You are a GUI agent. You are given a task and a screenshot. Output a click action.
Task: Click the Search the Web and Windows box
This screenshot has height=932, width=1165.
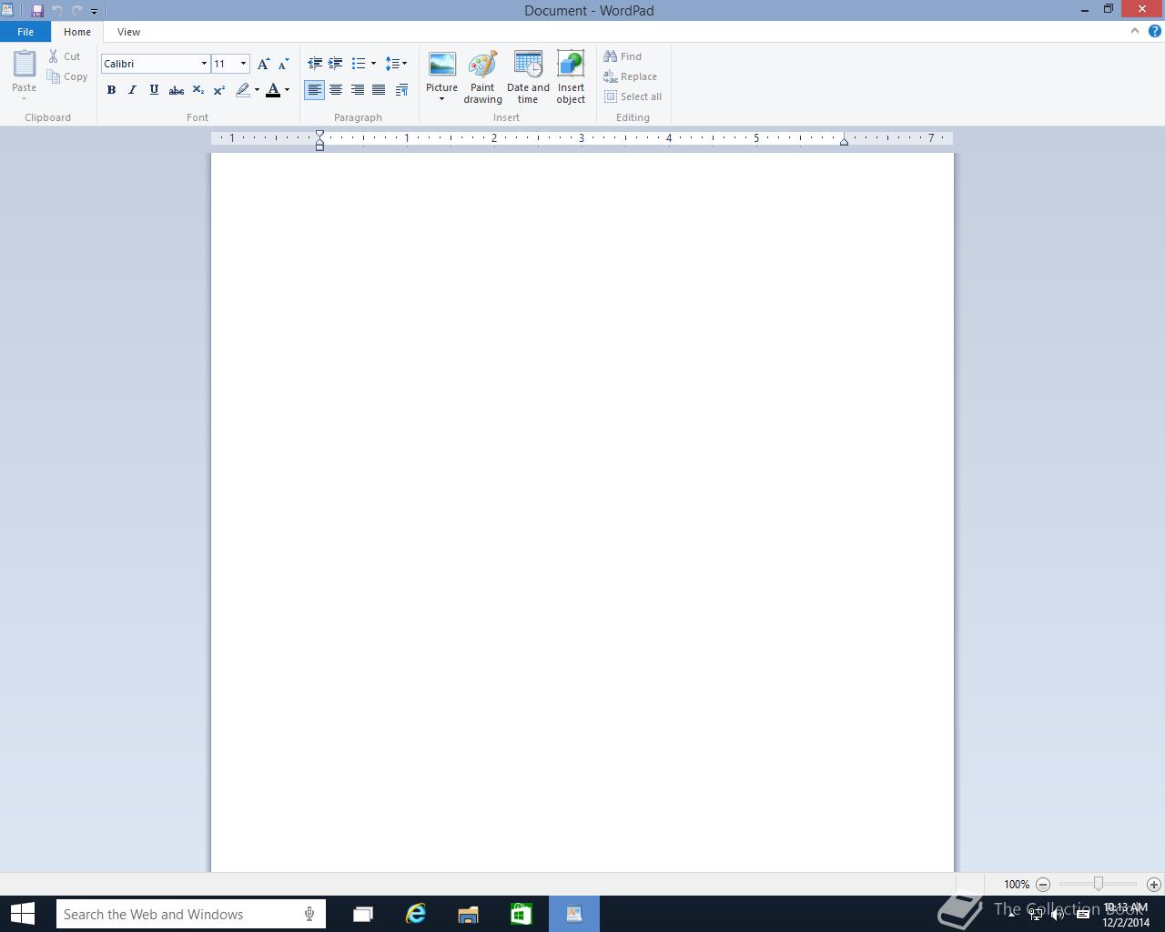coord(190,914)
